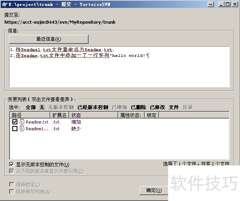The width and height of the screenshot is (240, 201).
Task: Select 文件 filter link
Action: [x=174, y=107]
